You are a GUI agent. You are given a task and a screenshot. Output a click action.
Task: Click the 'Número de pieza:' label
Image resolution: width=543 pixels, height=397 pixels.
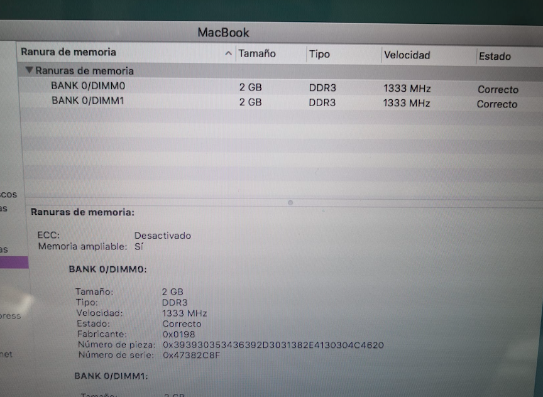pyautogui.click(x=117, y=345)
